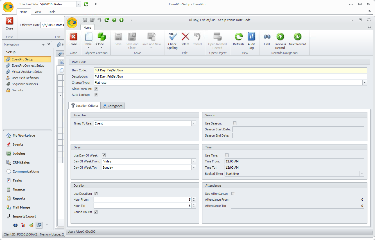The image size is (375, 240).
Task: Decrease Hour To value with down spinner
Action: (194, 207)
